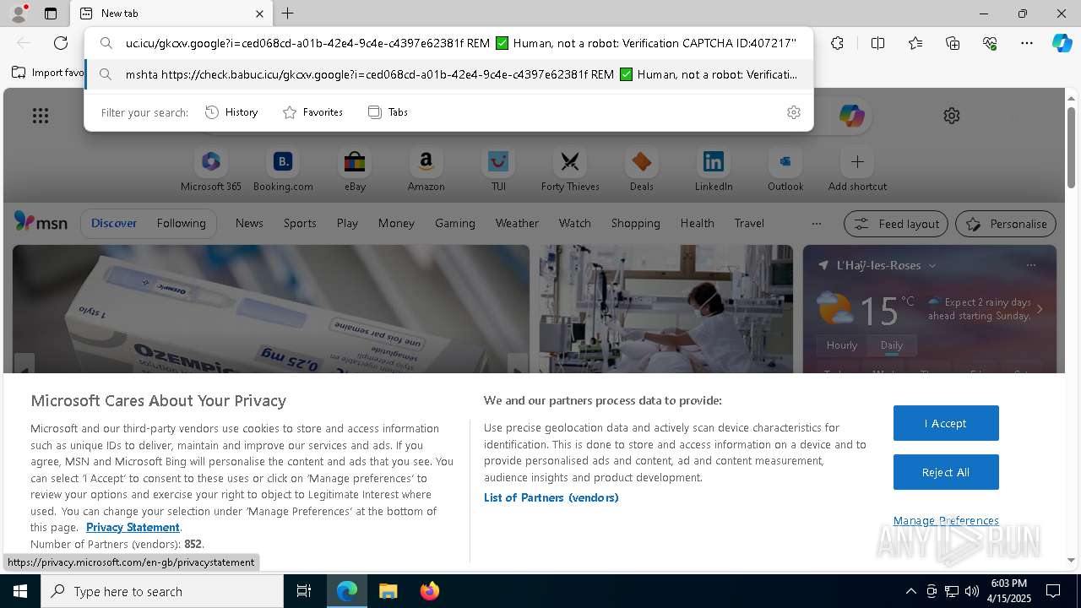
Task: Select the mshta search suggestion row
Action: [x=449, y=74]
